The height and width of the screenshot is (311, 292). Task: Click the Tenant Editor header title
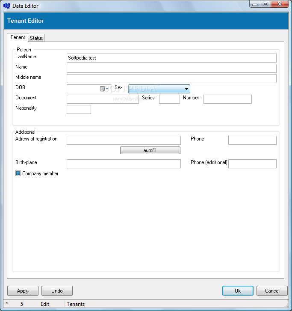(x=26, y=21)
